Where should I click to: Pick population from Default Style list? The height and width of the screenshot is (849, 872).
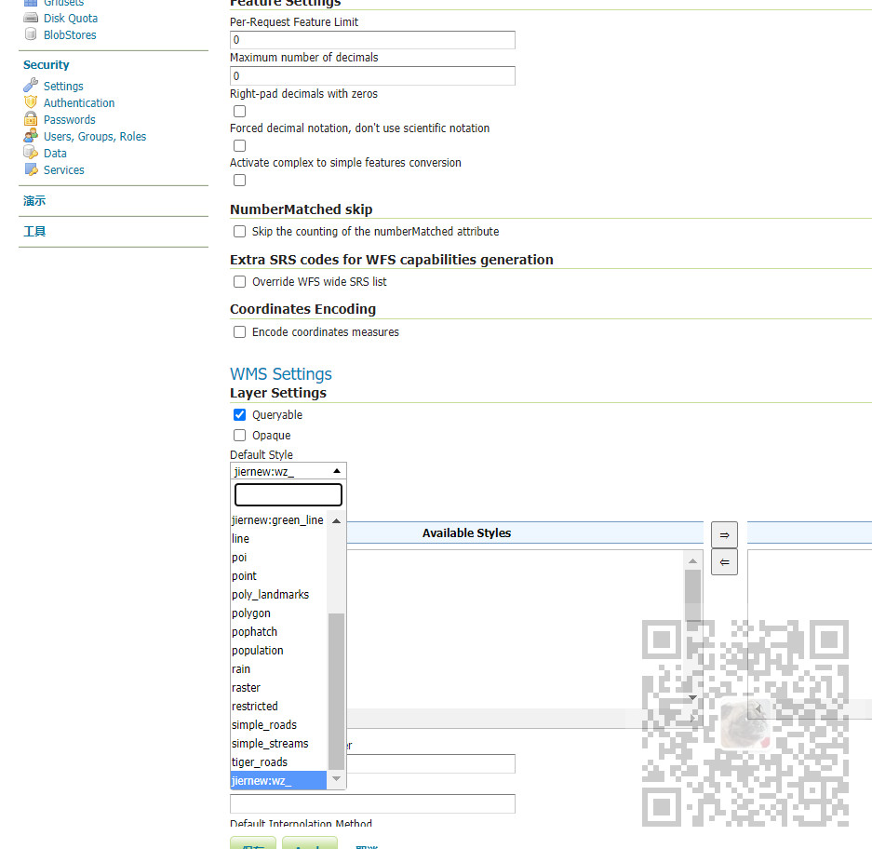(278, 651)
